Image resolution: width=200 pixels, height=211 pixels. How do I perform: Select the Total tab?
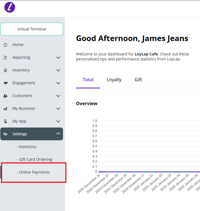tap(88, 80)
